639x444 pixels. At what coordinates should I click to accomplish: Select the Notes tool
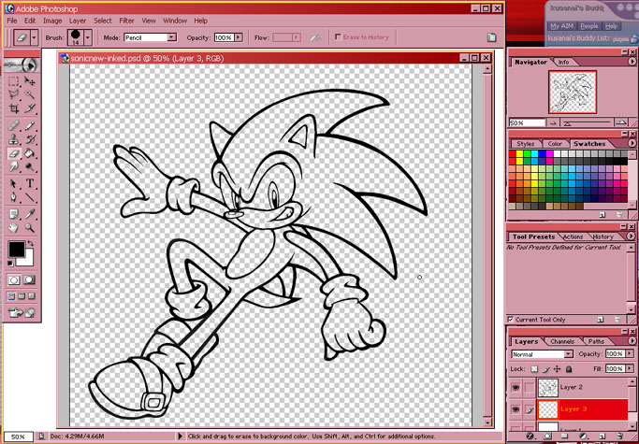click(14, 214)
